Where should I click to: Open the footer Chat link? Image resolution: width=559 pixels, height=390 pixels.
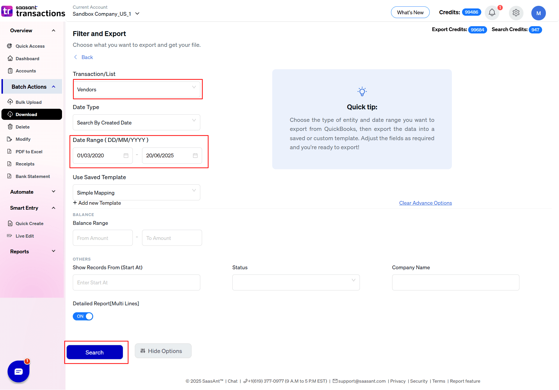click(x=232, y=381)
